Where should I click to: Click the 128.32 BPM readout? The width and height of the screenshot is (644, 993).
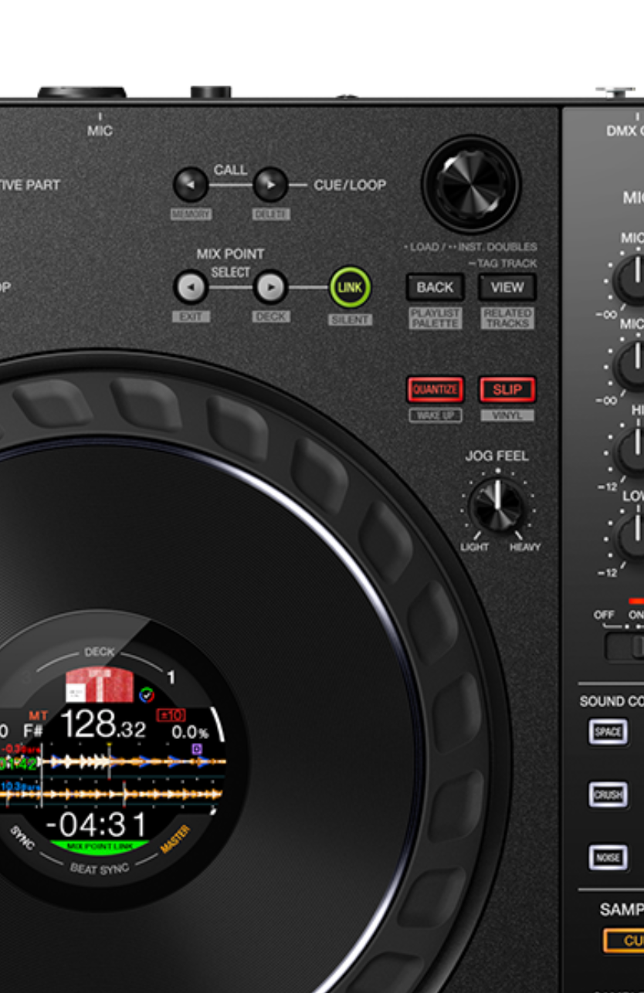coord(103,725)
